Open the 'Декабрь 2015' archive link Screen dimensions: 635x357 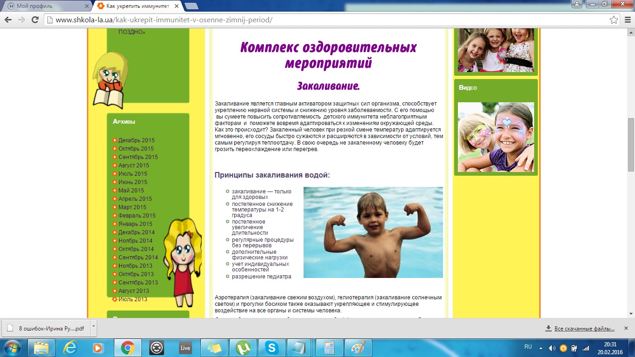coord(136,140)
